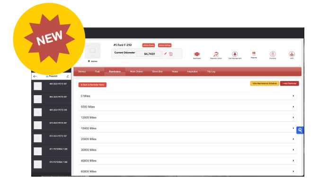Select vehicle #70 PETERBILT 389
The image size is (328, 179).
pos(51,164)
